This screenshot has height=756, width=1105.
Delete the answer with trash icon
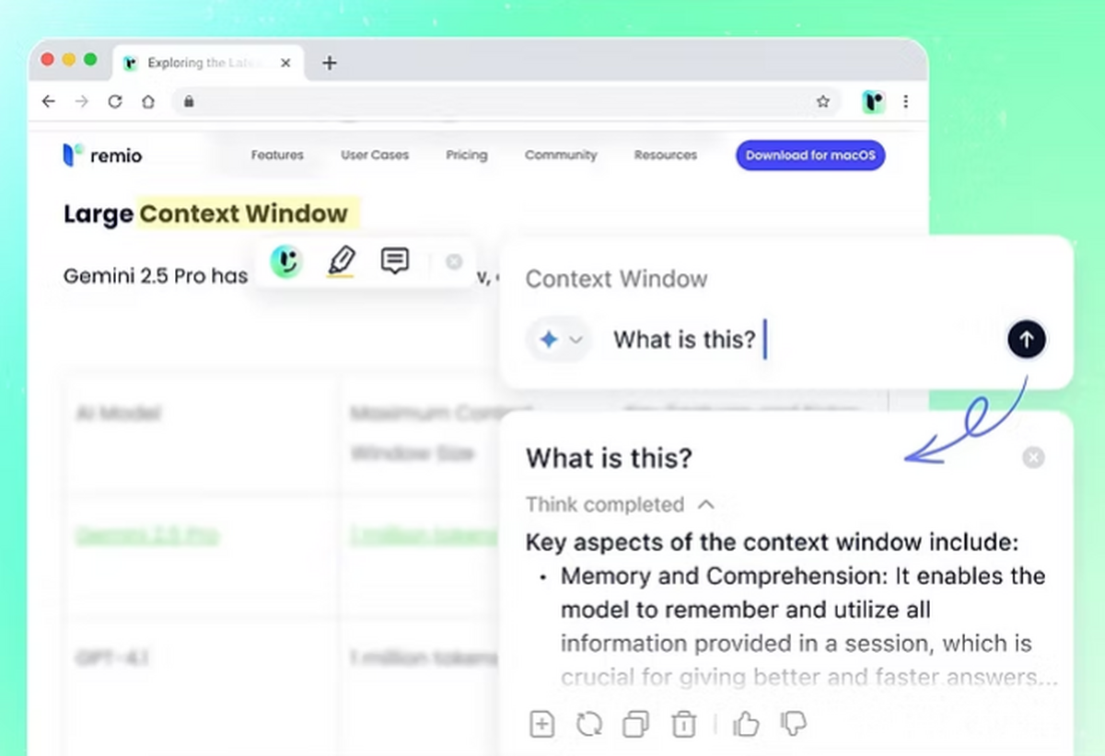click(683, 725)
